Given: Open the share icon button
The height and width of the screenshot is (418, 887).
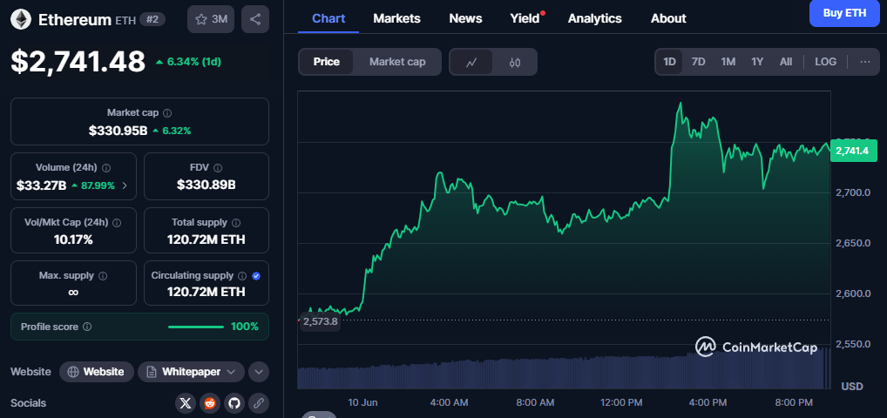Looking at the screenshot, I should point(255,19).
